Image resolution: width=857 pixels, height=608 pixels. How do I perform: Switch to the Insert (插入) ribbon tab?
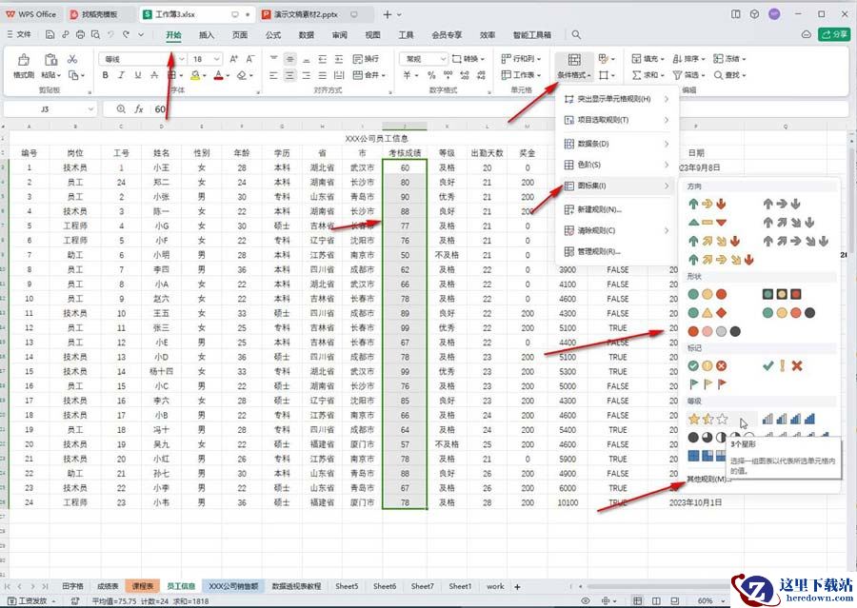(x=206, y=34)
